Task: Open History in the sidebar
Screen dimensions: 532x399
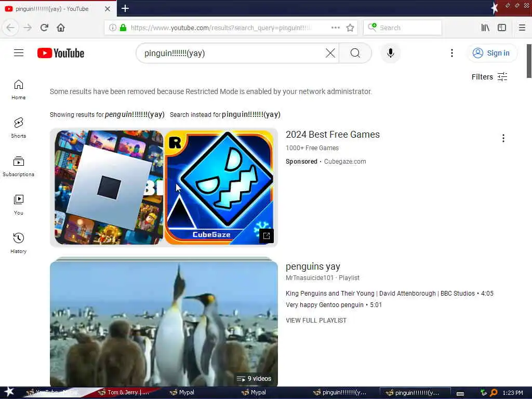Action: click(19, 243)
